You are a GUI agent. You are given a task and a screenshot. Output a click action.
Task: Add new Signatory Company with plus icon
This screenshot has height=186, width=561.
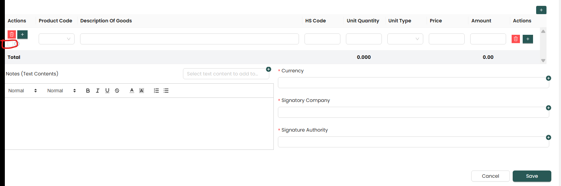[x=549, y=108]
